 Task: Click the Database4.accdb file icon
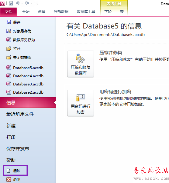coord(9,76)
